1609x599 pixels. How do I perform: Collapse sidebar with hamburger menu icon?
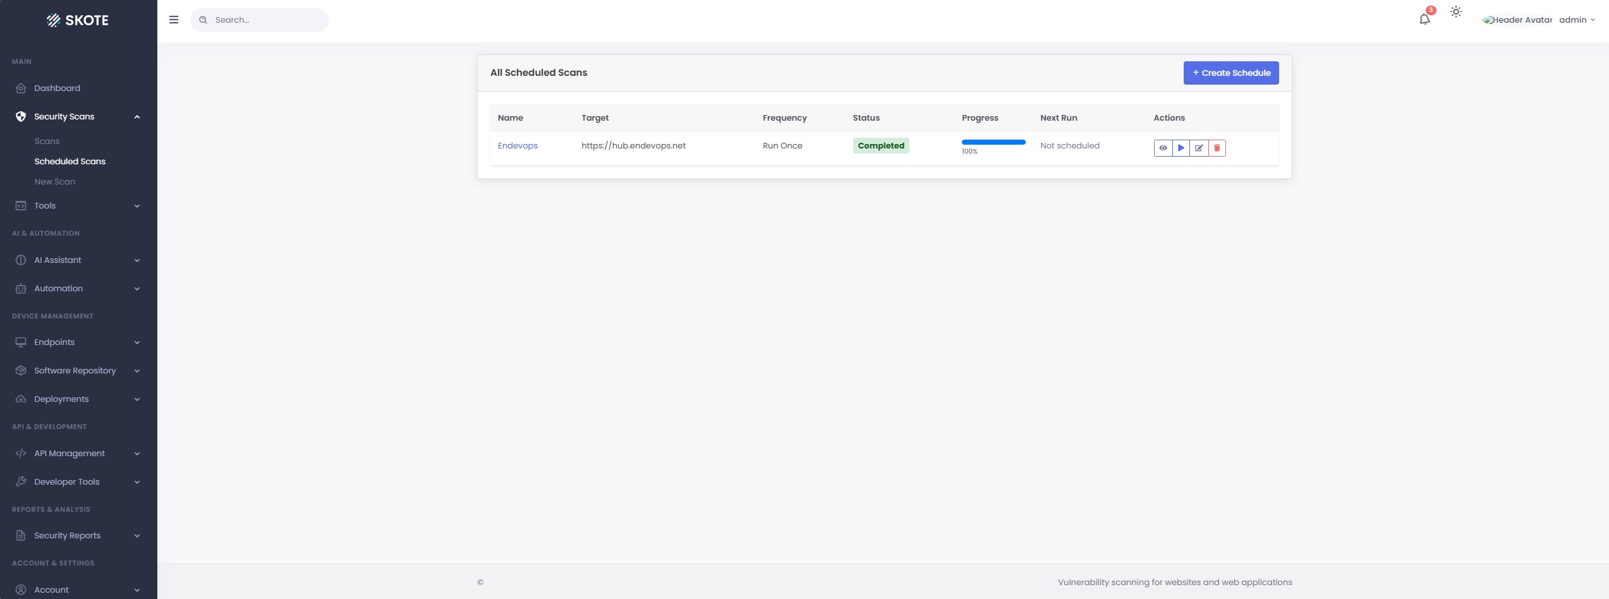(x=174, y=20)
